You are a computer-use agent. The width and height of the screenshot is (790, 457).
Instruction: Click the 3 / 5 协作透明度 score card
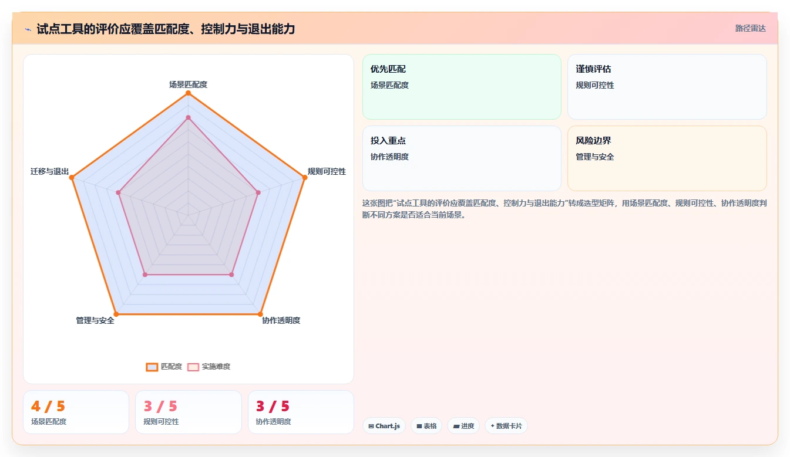point(301,412)
